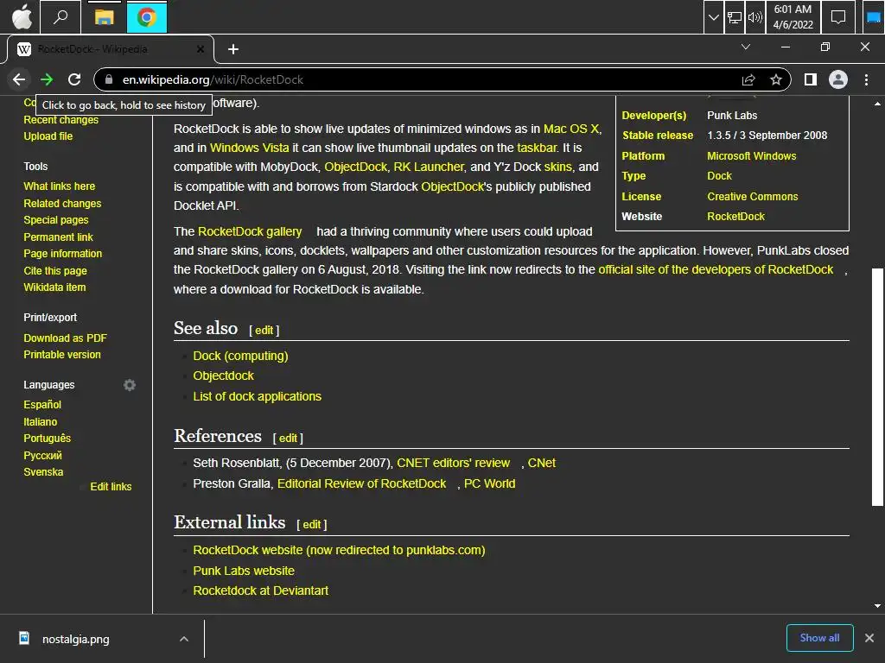Open Upload file sidebar link
The height and width of the screenshot is (663, 885).
[x=48, y=136]
